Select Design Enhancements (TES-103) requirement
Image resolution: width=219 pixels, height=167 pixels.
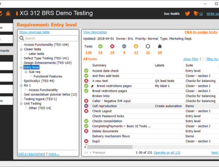tap(48, 63)
